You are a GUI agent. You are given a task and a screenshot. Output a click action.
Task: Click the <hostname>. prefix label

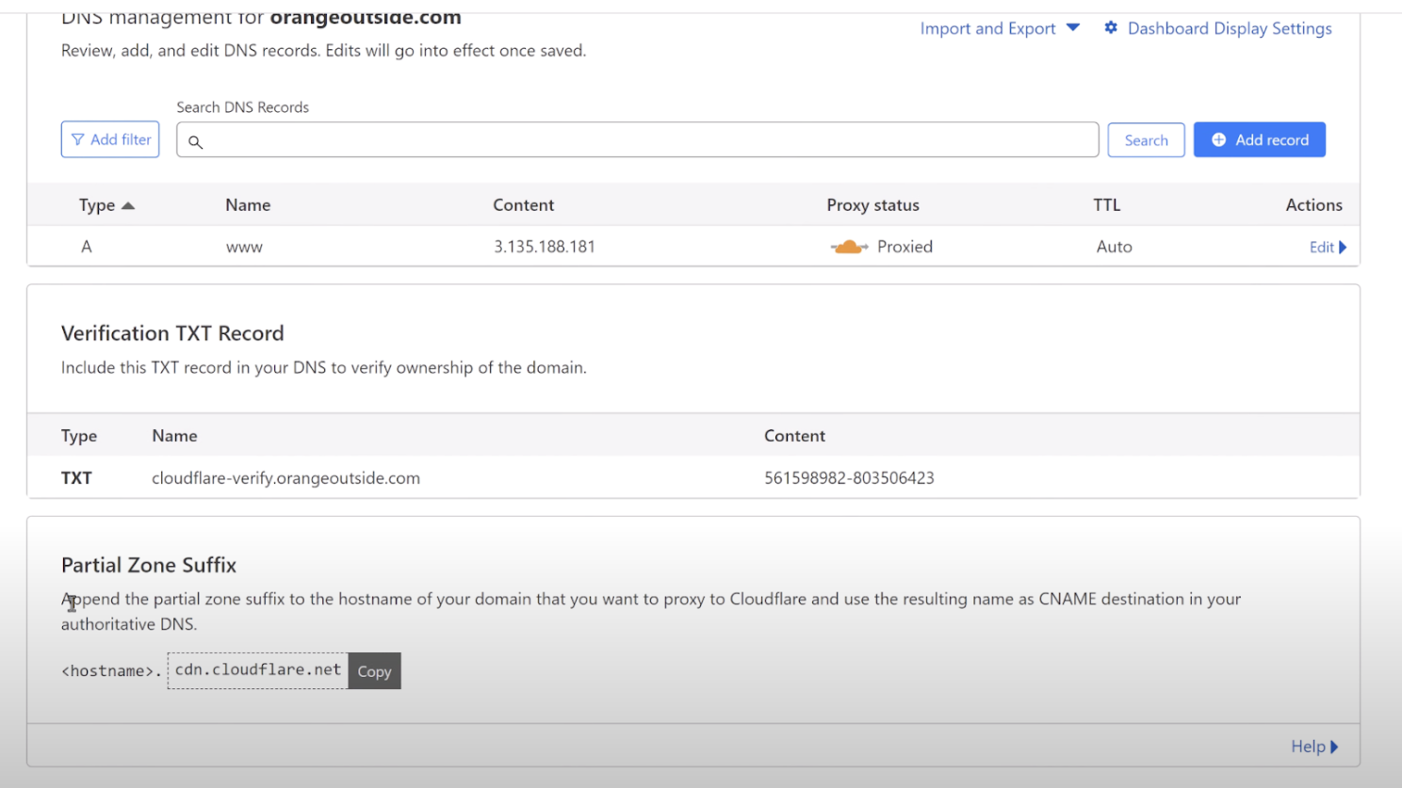pyautogui.click(x=111, y=671)
